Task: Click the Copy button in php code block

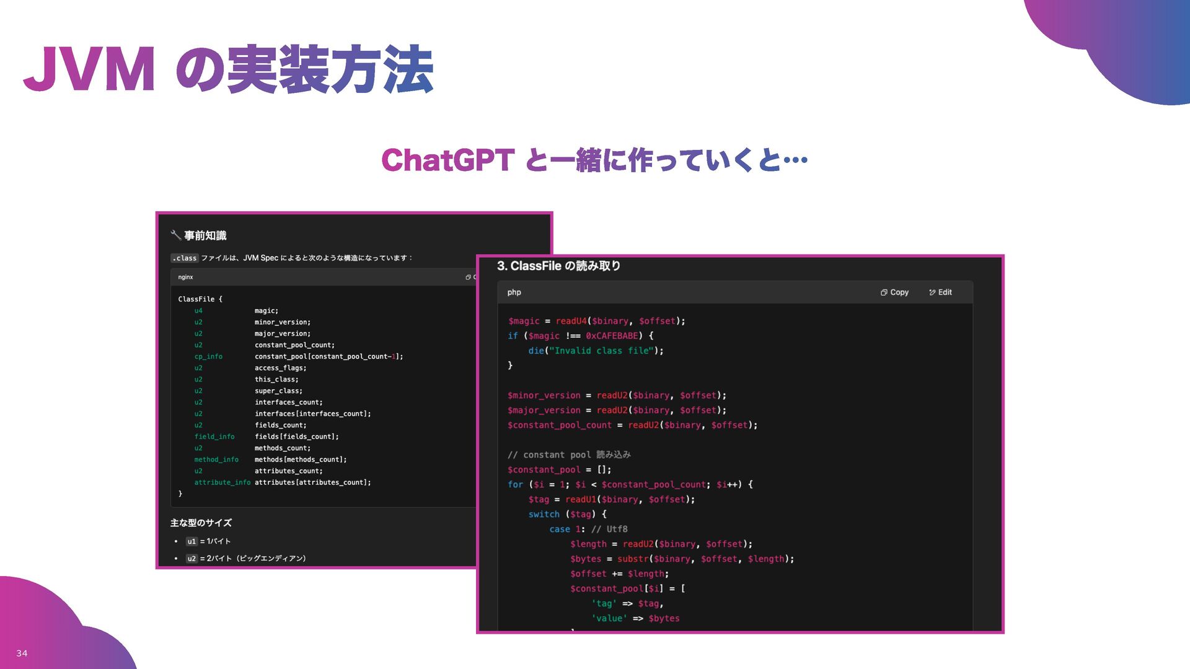Action: (894, 292)
